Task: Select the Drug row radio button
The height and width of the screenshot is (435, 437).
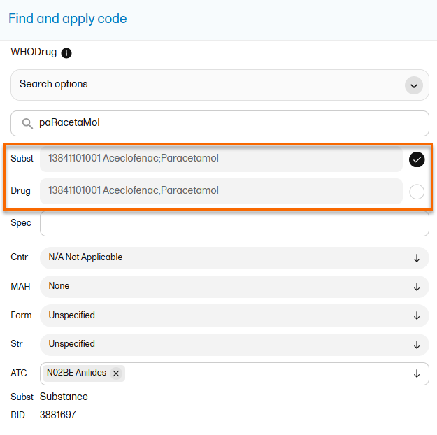Action: pyautogui.click(x=417, y=192)
